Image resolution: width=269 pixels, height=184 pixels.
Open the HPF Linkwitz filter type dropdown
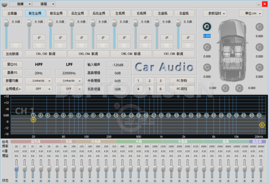(39, 81)
